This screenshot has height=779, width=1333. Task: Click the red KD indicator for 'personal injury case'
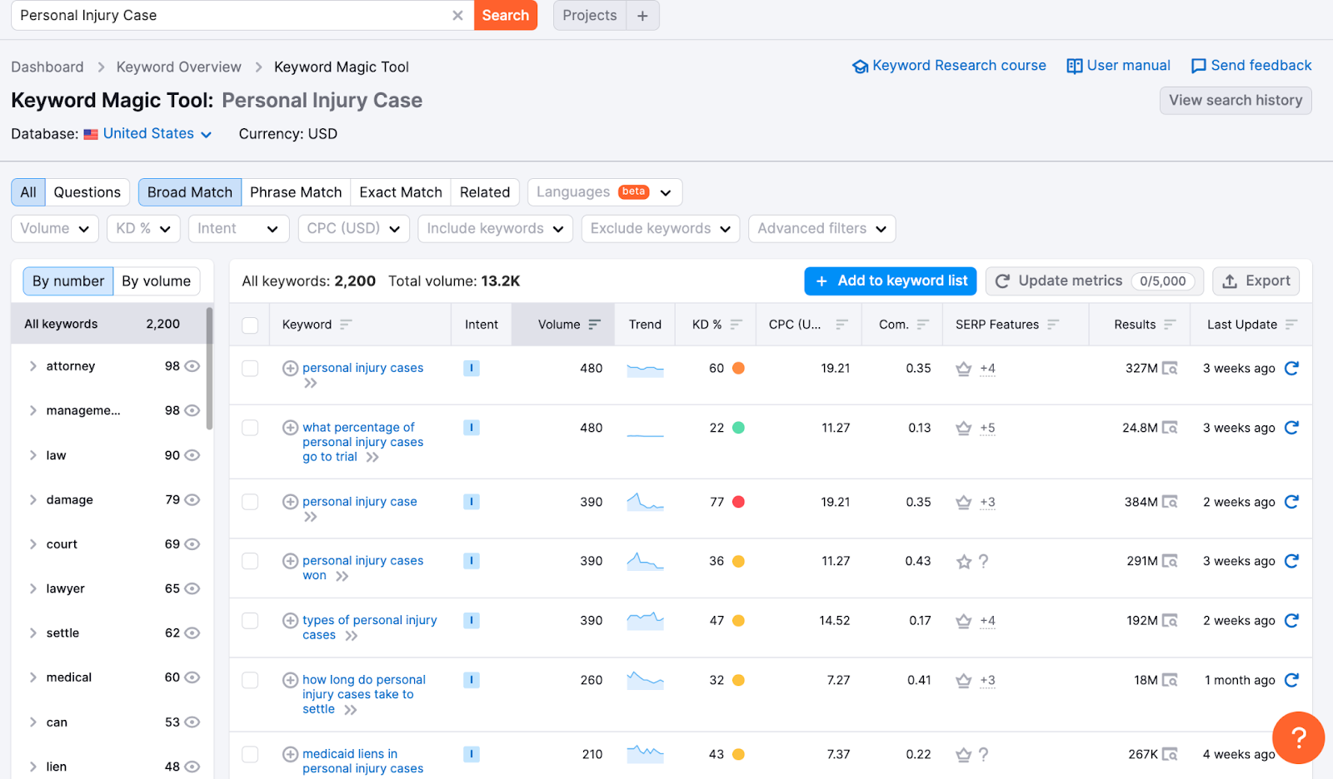point(738,502)
